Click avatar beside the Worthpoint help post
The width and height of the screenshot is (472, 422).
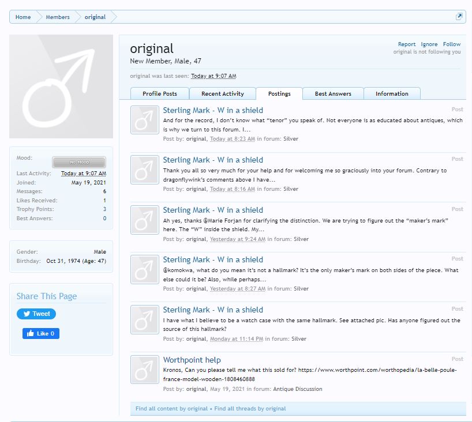coord(144,370)
